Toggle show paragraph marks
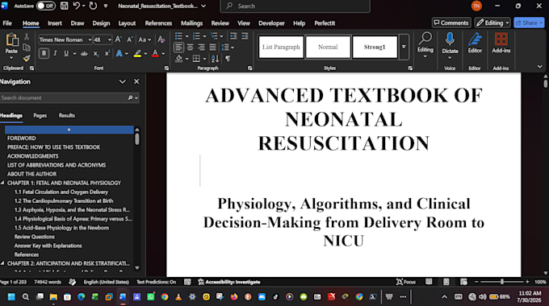Viewport: 549px width, 306px height. click(x=228, y=58)
